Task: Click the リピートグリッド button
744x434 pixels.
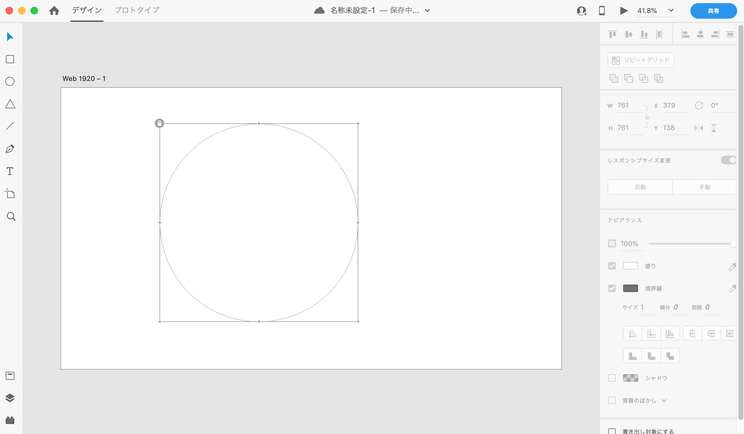Action: coord(641,60)
